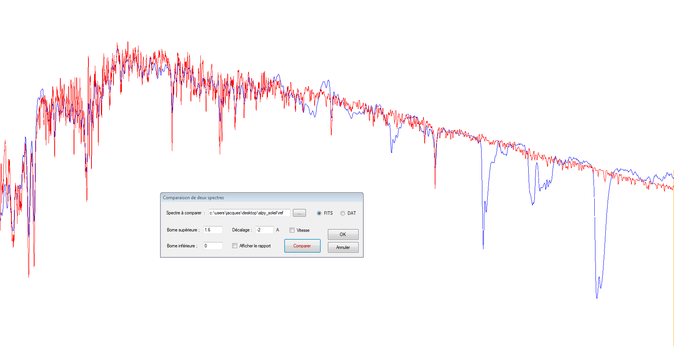The height and width of the screenshot is (346, 674).
Task: Click the Spectre à comparer path field
Action: click(x=249, y=213)
